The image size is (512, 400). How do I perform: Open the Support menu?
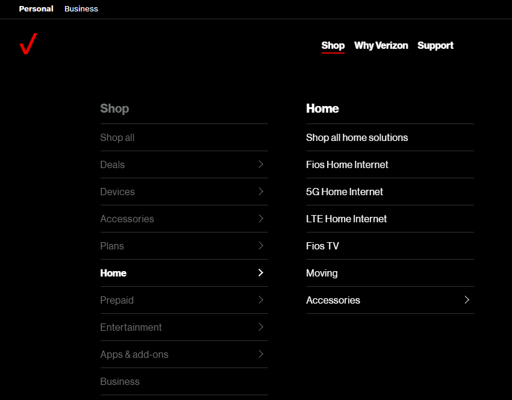click(435, 46)
